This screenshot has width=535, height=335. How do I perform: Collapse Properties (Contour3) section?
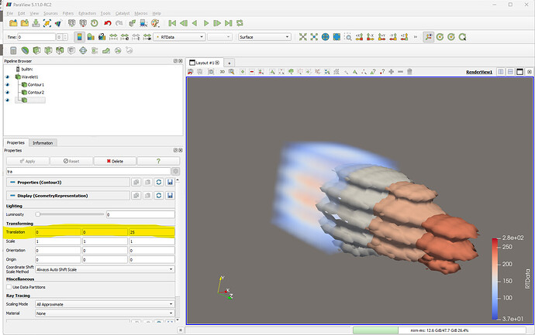click(12, 182)
